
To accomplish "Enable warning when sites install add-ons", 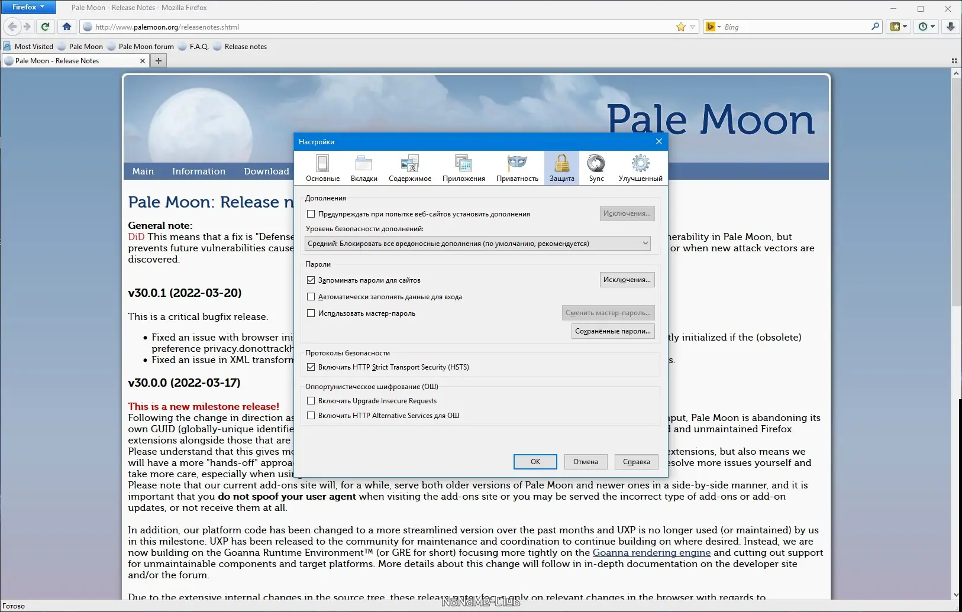I will tap(311, 214).
